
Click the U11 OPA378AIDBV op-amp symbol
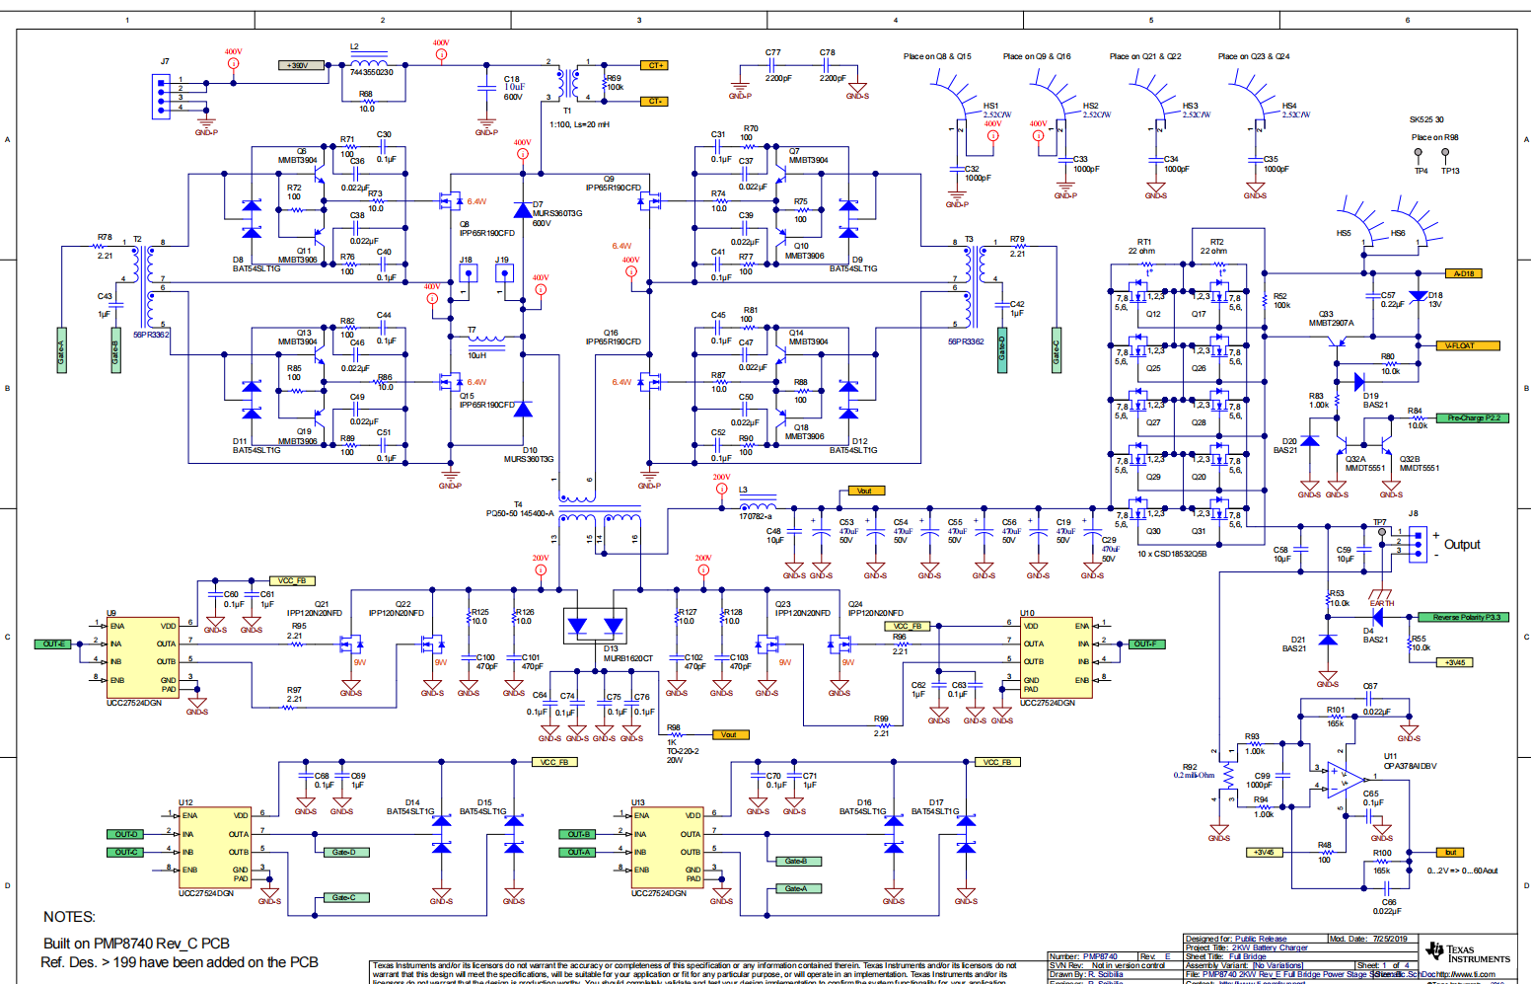[x=1340, y=781]
